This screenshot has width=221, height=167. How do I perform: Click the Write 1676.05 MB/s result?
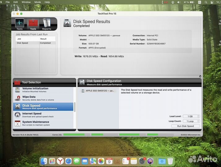86,56
